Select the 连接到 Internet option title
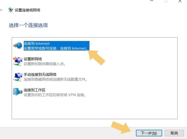This screenshot has height=139, width=187. pos(37,44)
